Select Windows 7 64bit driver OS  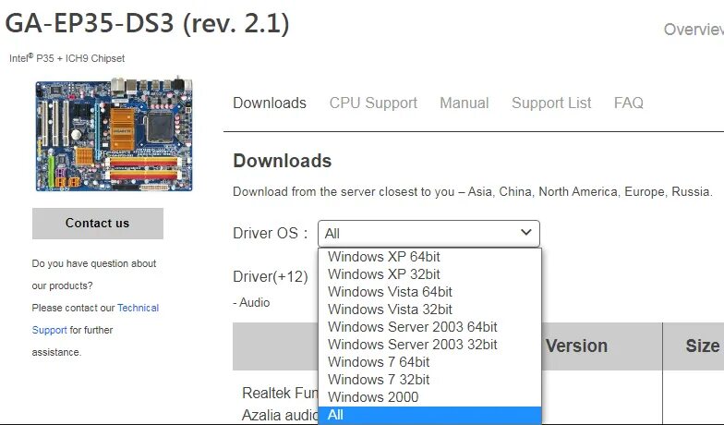point(430,362)
